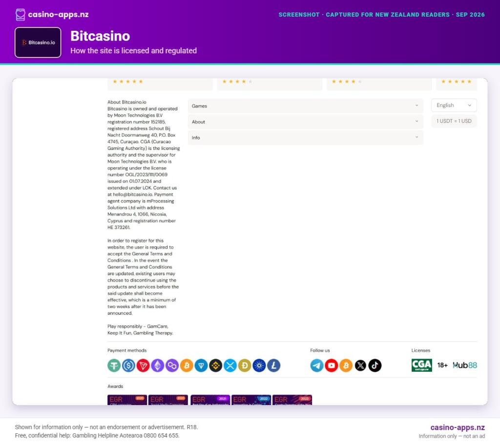Click 'How the site is licensed and regulated' subtitle

[x=134, y=51]
